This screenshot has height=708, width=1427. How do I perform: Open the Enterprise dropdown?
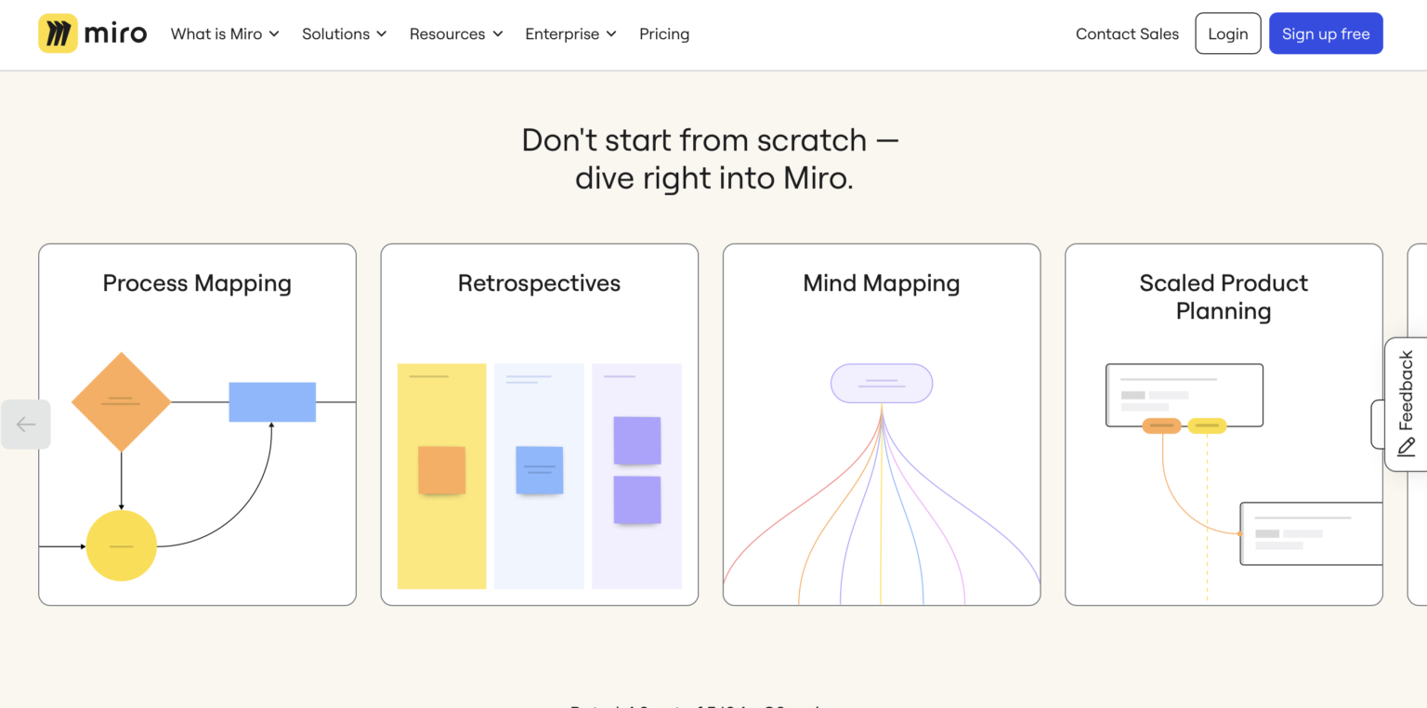[569, 33]
